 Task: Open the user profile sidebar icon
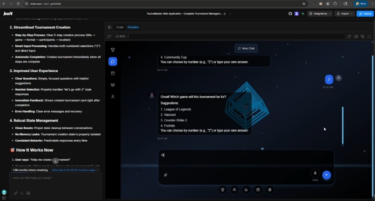coord(113,96)
